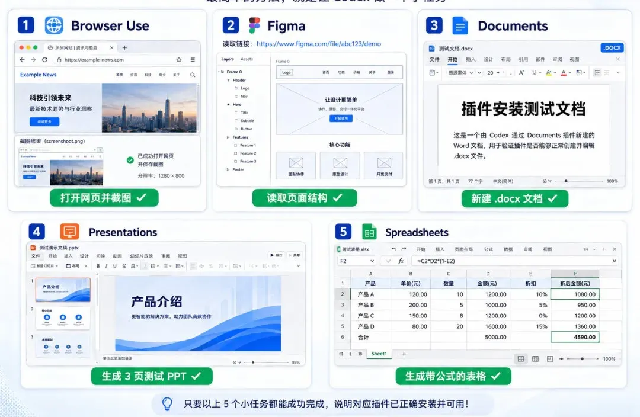This screenshot has width=640, height=417.
Task: Open the 引用 tab in the docx editor
Action: tap(523, 60)
